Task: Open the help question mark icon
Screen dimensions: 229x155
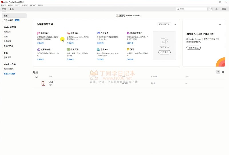Action: [x=211, y=9]
